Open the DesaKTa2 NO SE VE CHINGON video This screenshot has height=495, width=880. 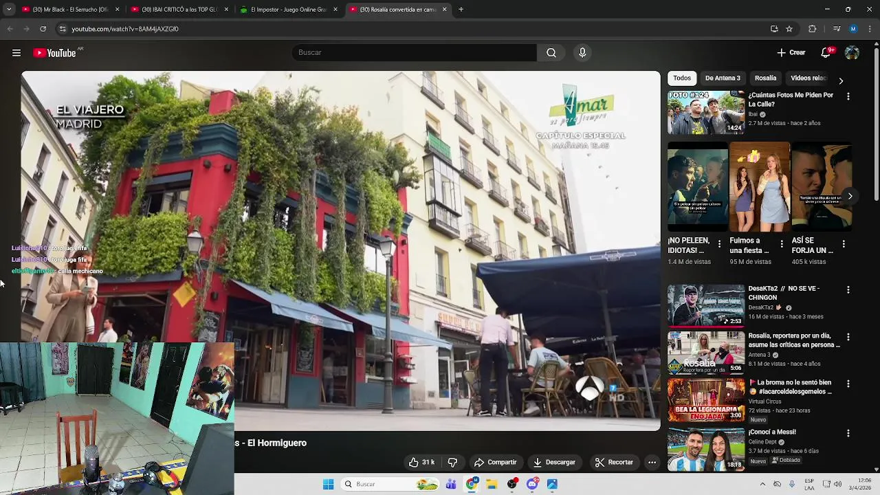tap(705, 306)
